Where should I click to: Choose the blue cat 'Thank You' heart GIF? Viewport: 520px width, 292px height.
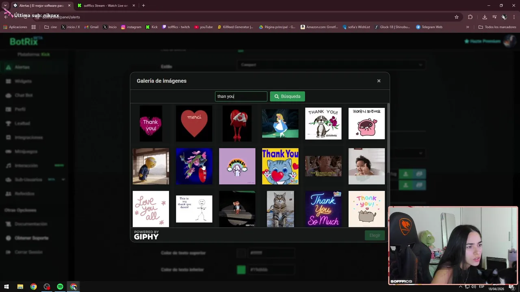point(280,166)
